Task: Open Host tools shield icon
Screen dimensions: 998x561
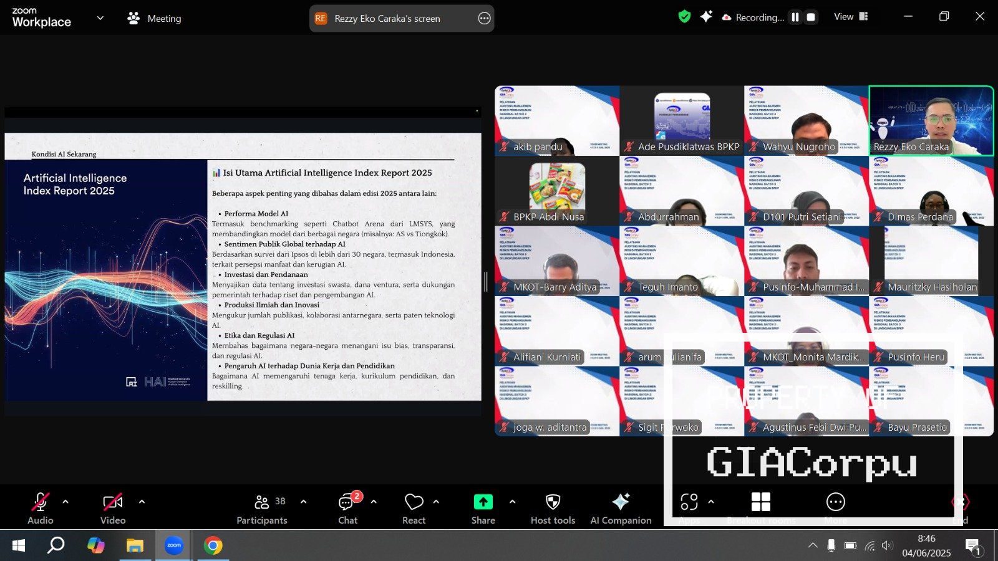Action: point(553,508)
